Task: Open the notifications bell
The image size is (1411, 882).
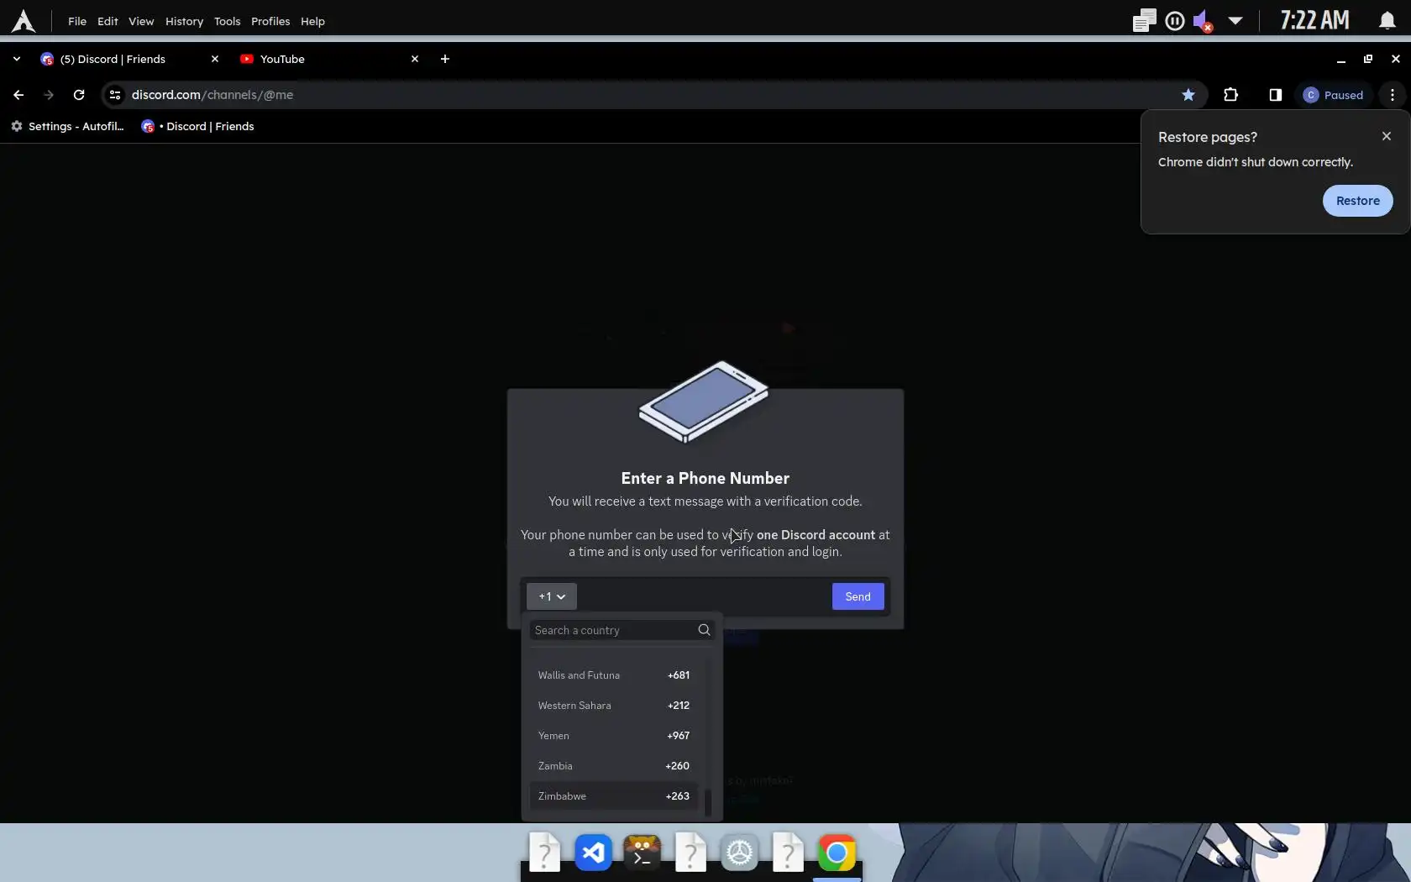Action: point(1387,21)
